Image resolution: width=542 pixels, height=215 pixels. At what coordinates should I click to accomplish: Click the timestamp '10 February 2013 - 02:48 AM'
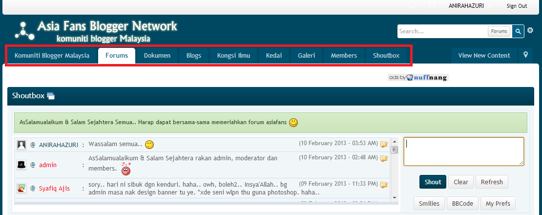pyautogui.click(x=339, y=157)
